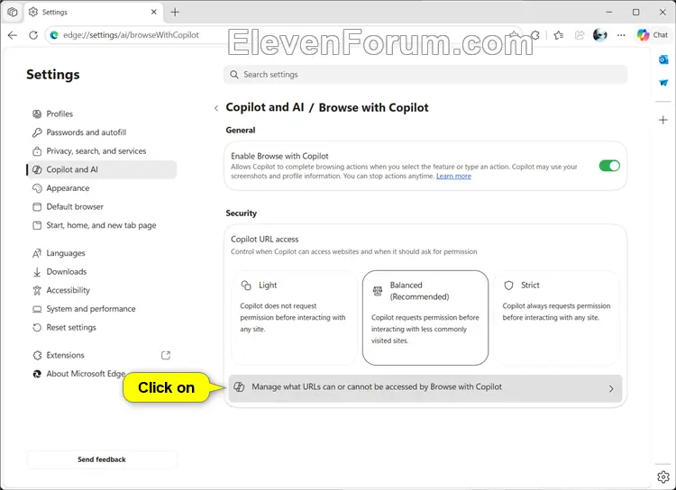Open Downloads settings

(x=67, y=271)
